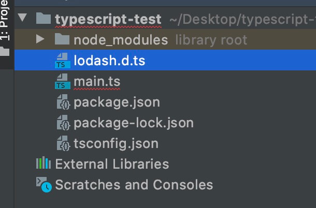Expand the node_modules folder arrow

pos(40,39)
